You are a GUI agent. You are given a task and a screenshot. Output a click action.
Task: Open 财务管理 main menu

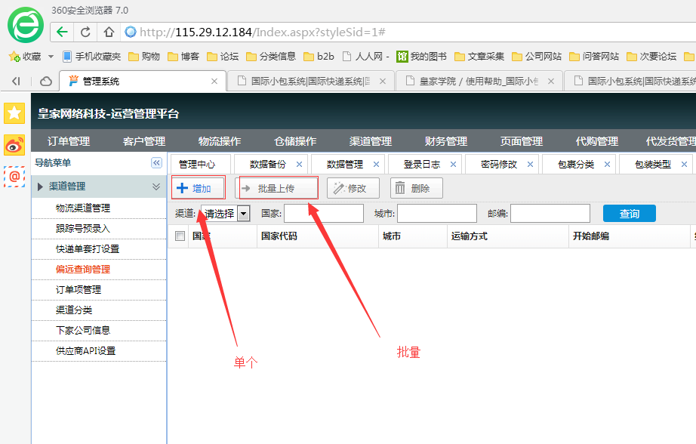(446, 141)
